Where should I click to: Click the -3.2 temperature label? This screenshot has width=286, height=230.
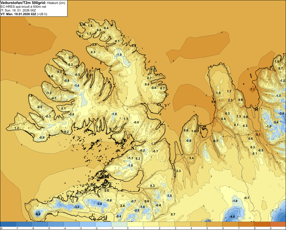(77, 207)
